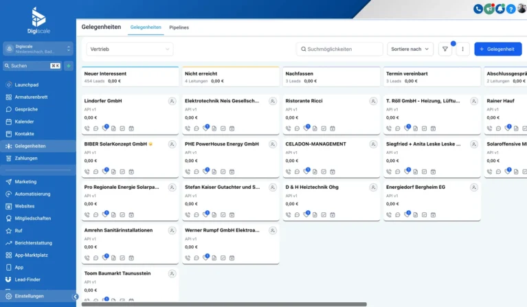
Task: Click chat icon on Energiedorf Bergheim EG card
Action: tap(398, 215)
